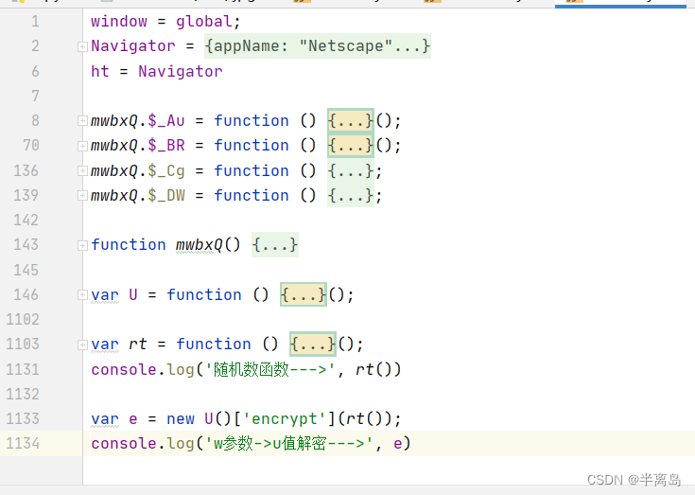This screenshot has height=495, width=695.
Task: Click 'console' on line 1131
Action: pos(124,369)
